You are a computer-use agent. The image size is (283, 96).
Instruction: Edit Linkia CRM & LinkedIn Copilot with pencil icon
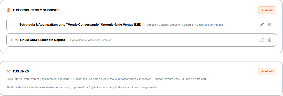click(262, 40)
